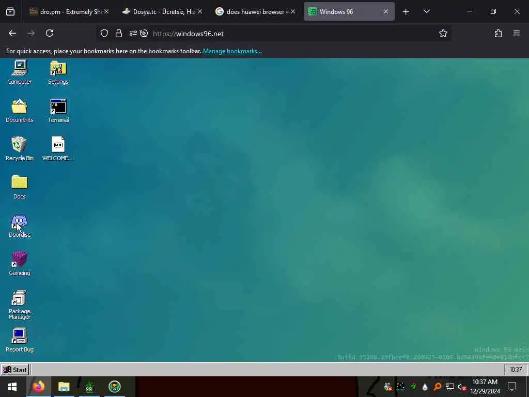Close the Dosya.tc tab
The width and height of the screenshot is (529, 397).
pyautogui.click(x=200, y=11)
